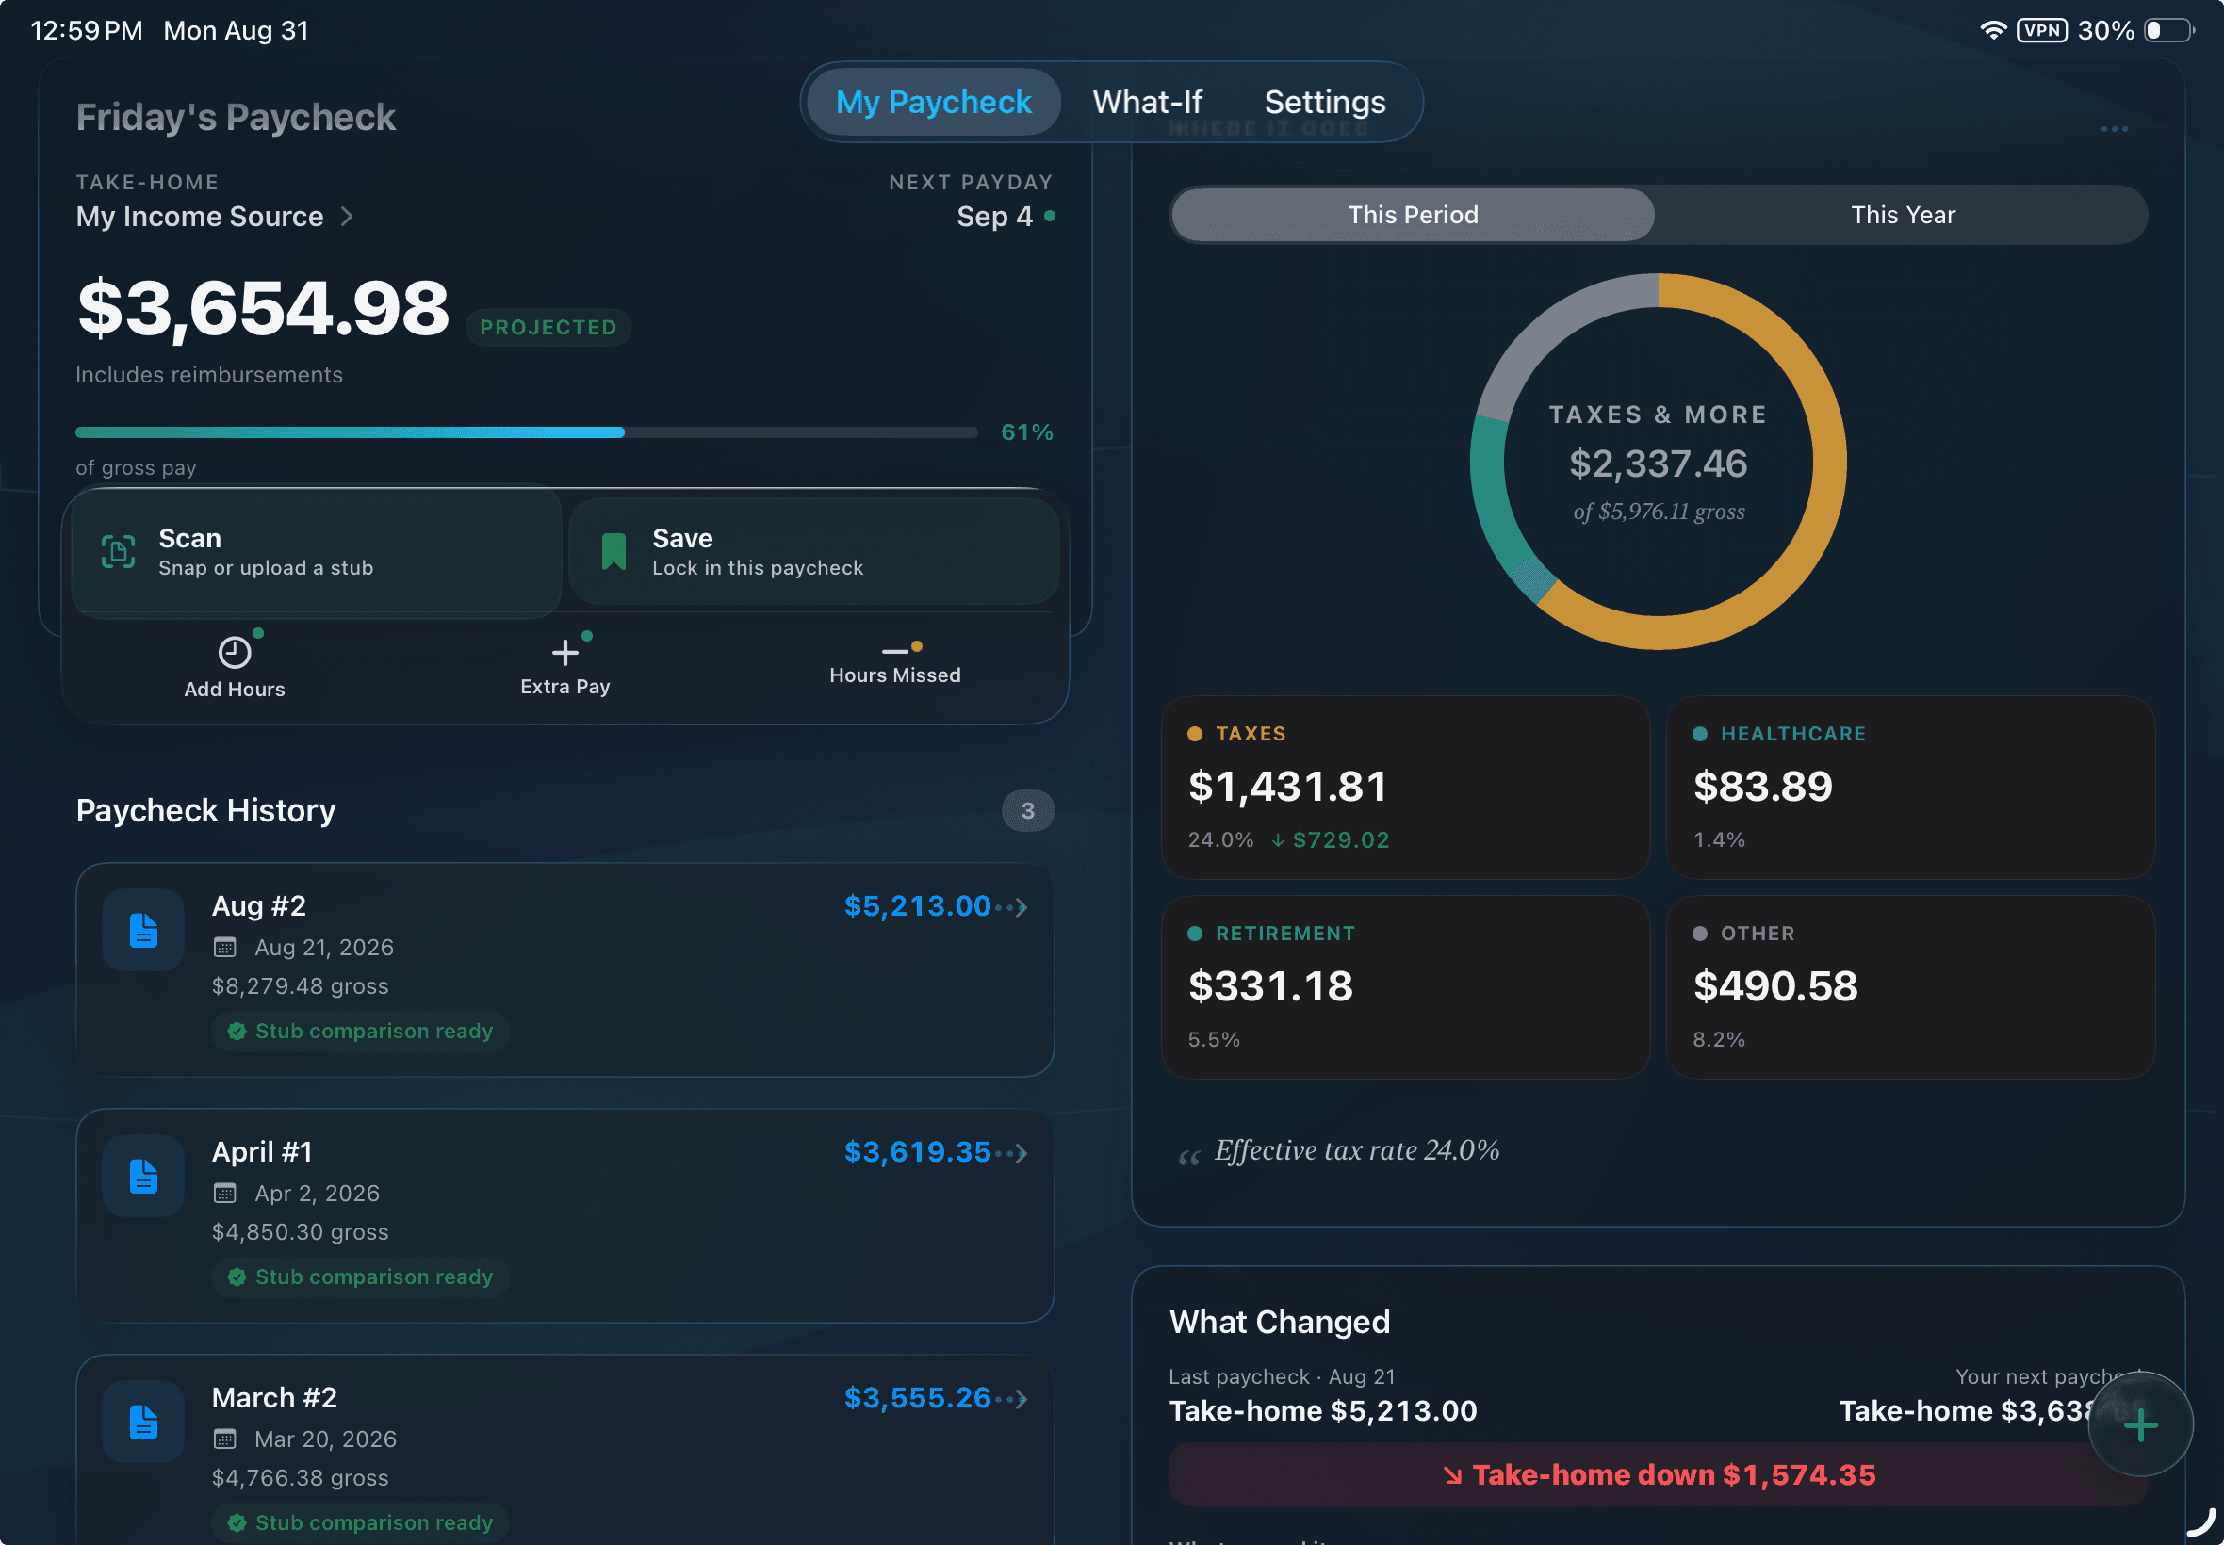Expand My Income Source chevron
Image resolution: width=2224 pixels, height=1545 pixels.
tap(347, 216)
